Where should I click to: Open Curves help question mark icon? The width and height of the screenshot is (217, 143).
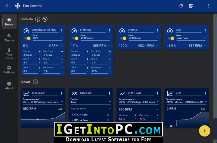click(x=36, y=82)
